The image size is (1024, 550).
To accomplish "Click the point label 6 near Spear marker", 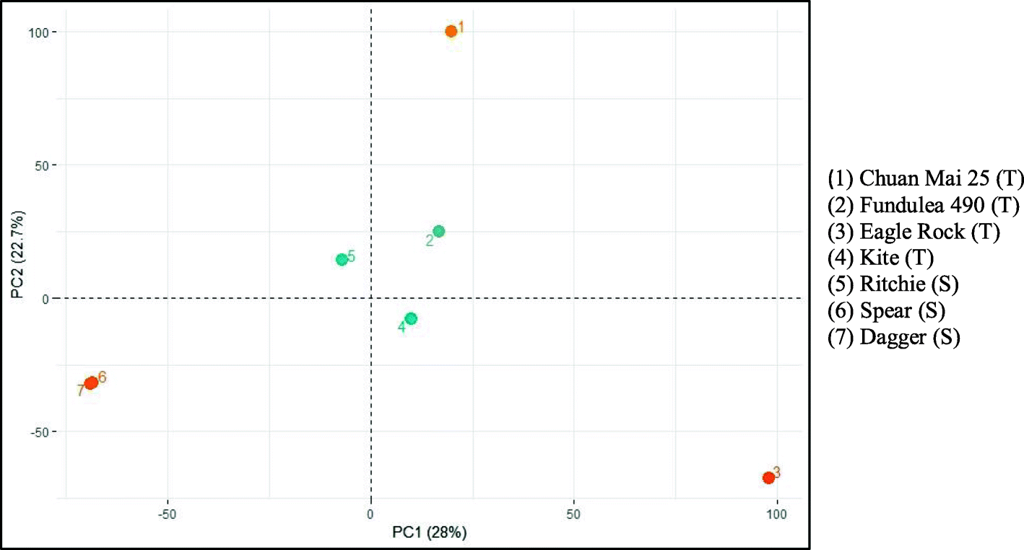I will coord(103,377).
